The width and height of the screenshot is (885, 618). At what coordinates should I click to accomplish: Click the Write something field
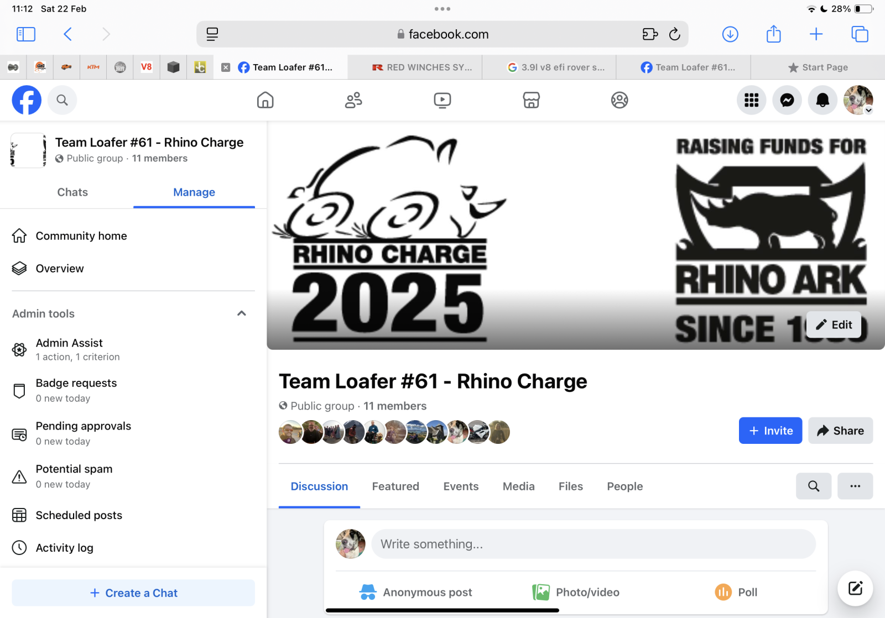(x=594, y=544)
